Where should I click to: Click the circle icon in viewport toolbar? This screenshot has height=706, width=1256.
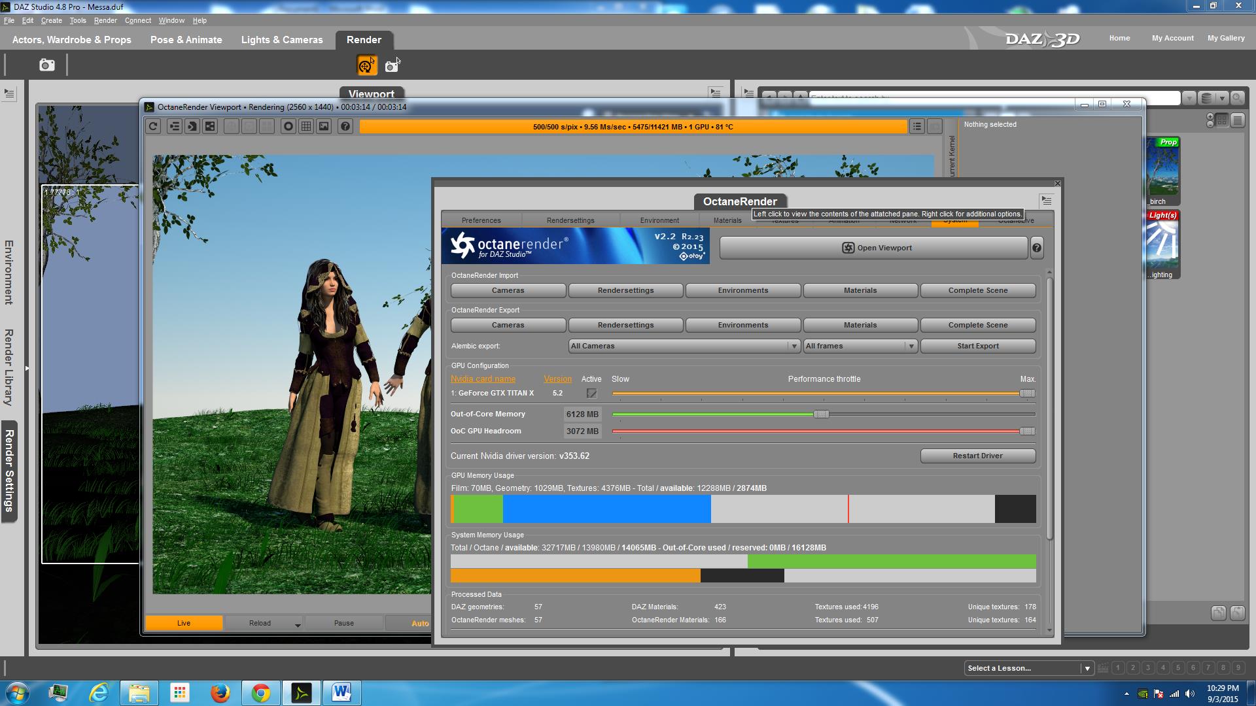(x=288, y=127)
